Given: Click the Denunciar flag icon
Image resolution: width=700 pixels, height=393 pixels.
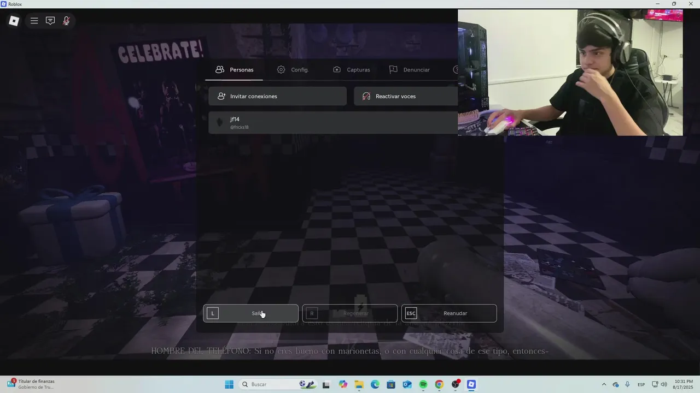Looking at the screenshot, I should (x=393, y=70).
